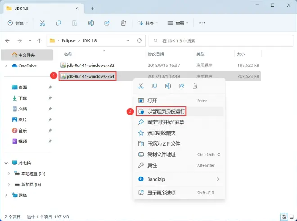297x221 pixels.
Task: Select 打开 in the context menu
Action: [180, 101]
